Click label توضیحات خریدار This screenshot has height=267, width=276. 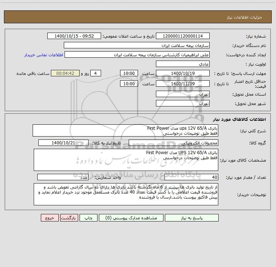pyautogui.click(x=251, y=195)
